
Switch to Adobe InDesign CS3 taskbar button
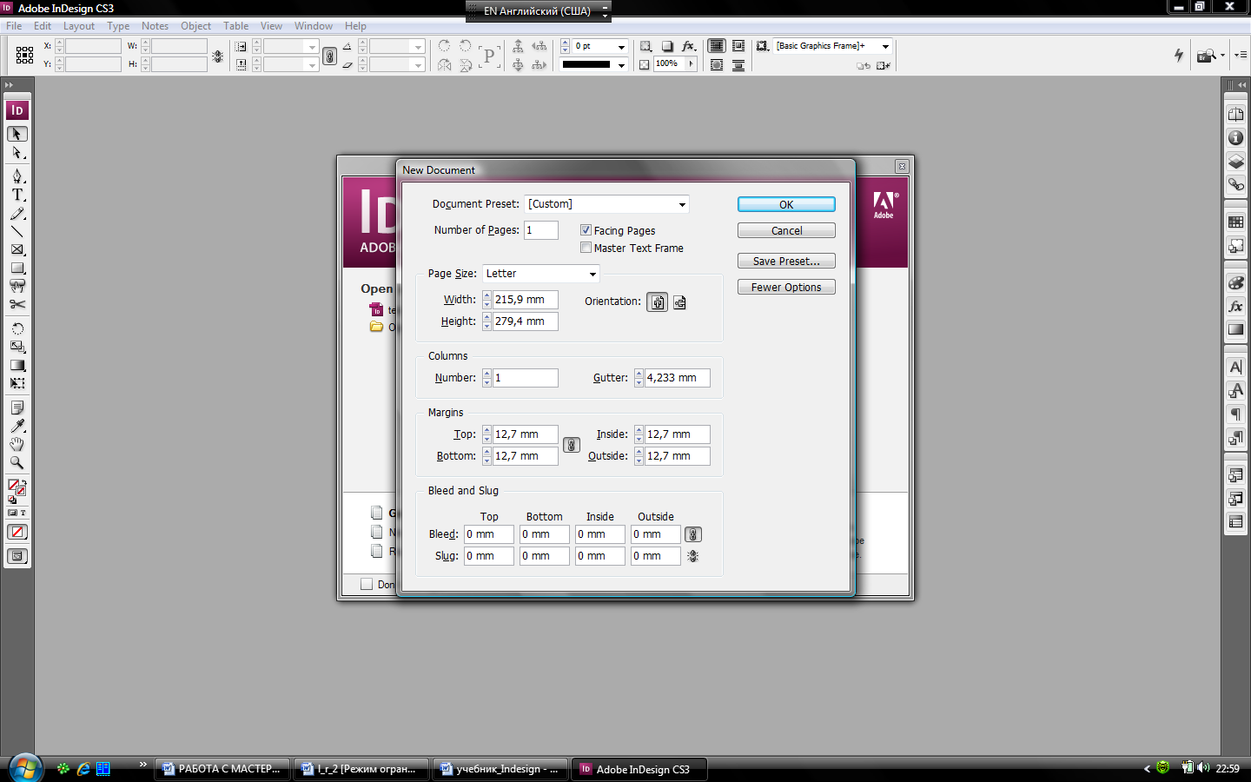(639, 769)
